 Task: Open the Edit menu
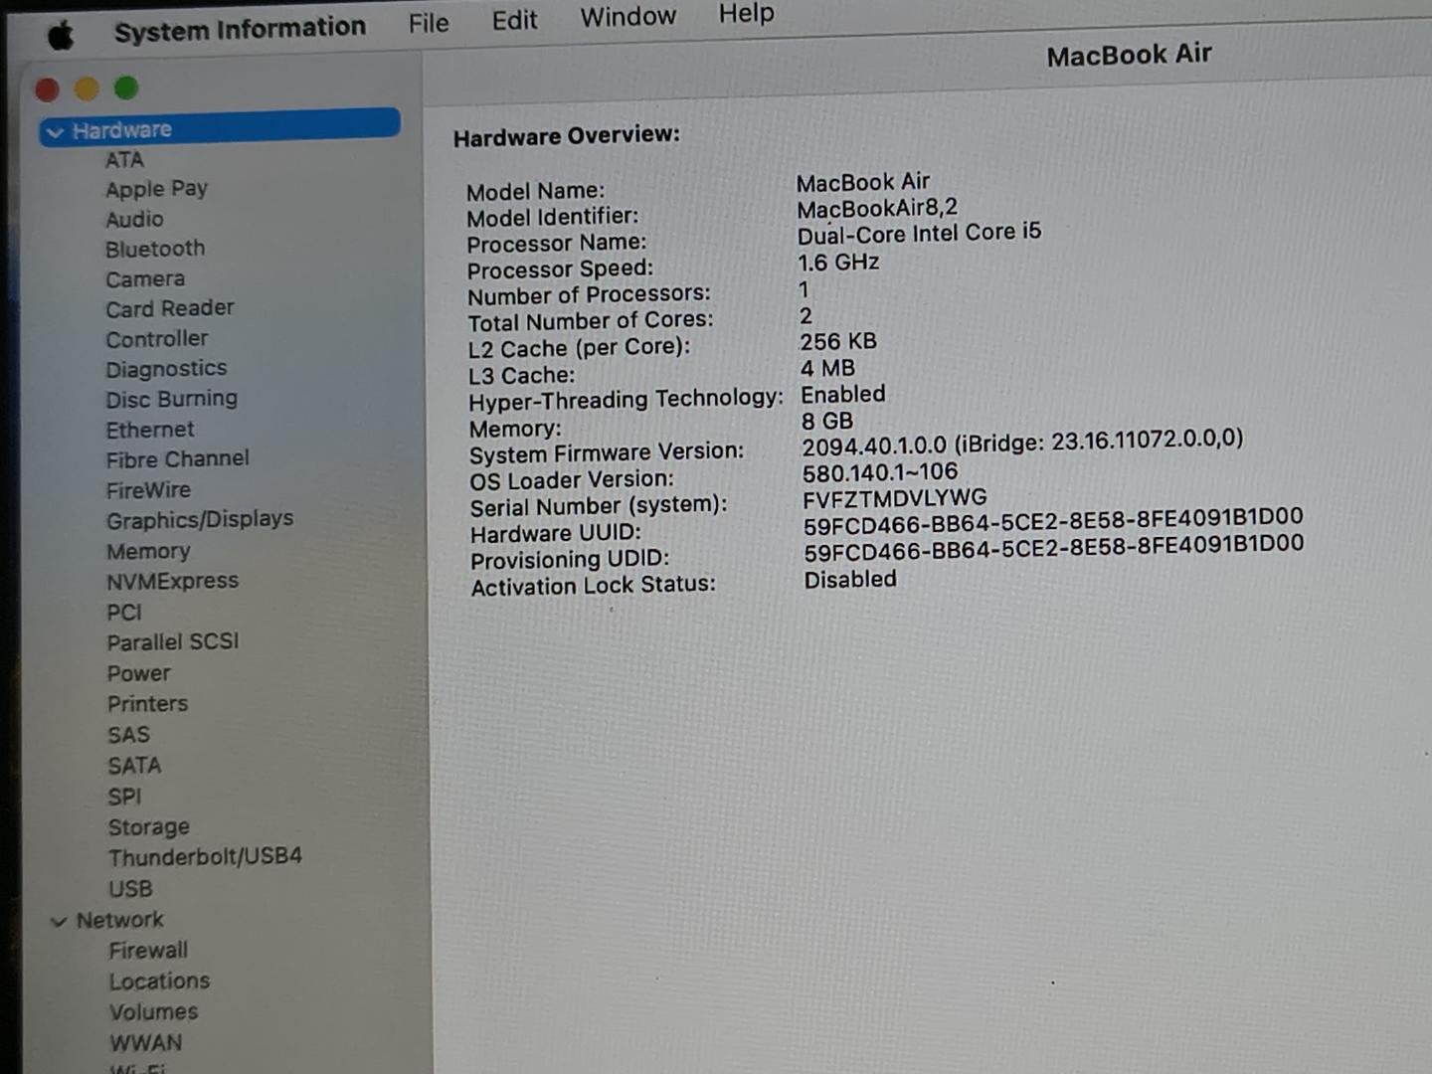coord(514,21)
